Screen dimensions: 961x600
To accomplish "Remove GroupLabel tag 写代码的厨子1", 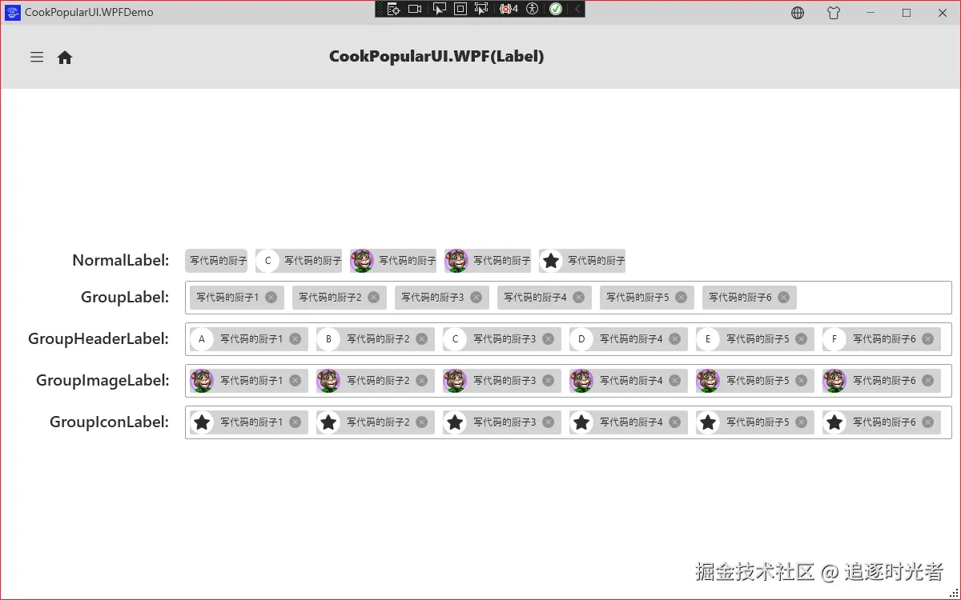I will click(271, 298).
